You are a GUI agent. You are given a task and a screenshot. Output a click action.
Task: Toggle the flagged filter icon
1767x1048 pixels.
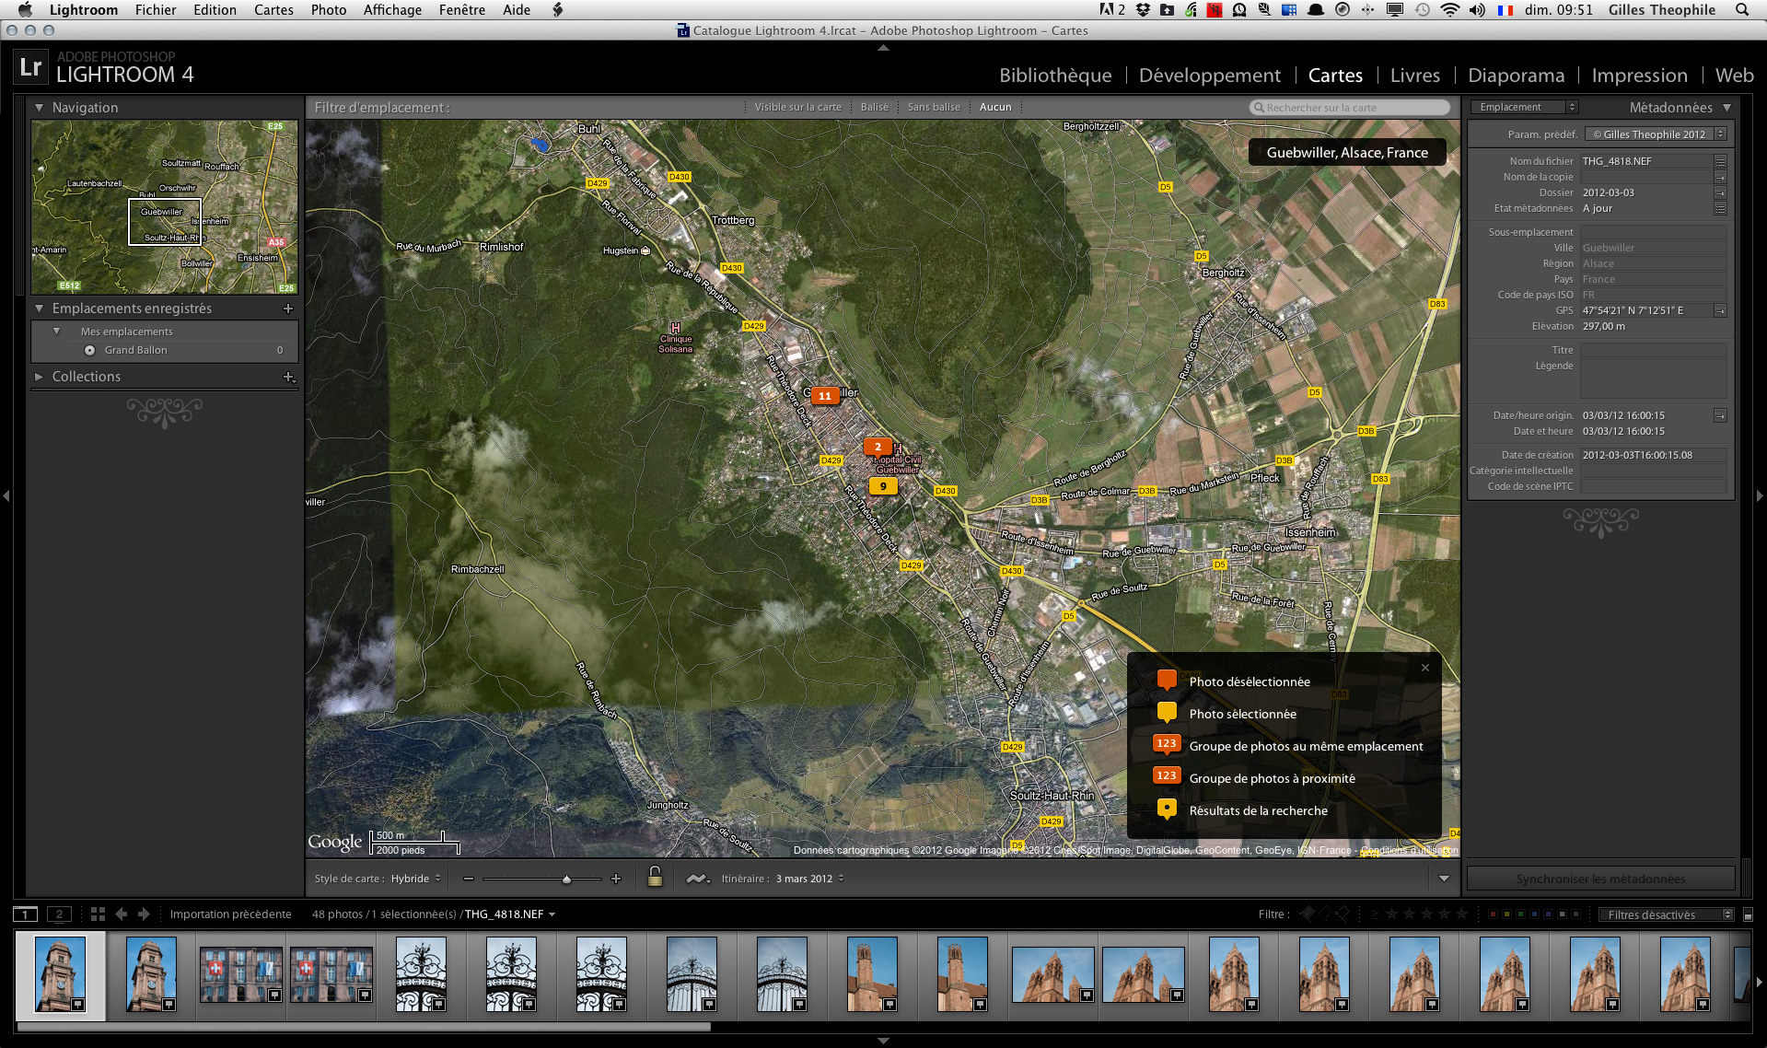coord(1308,914)
